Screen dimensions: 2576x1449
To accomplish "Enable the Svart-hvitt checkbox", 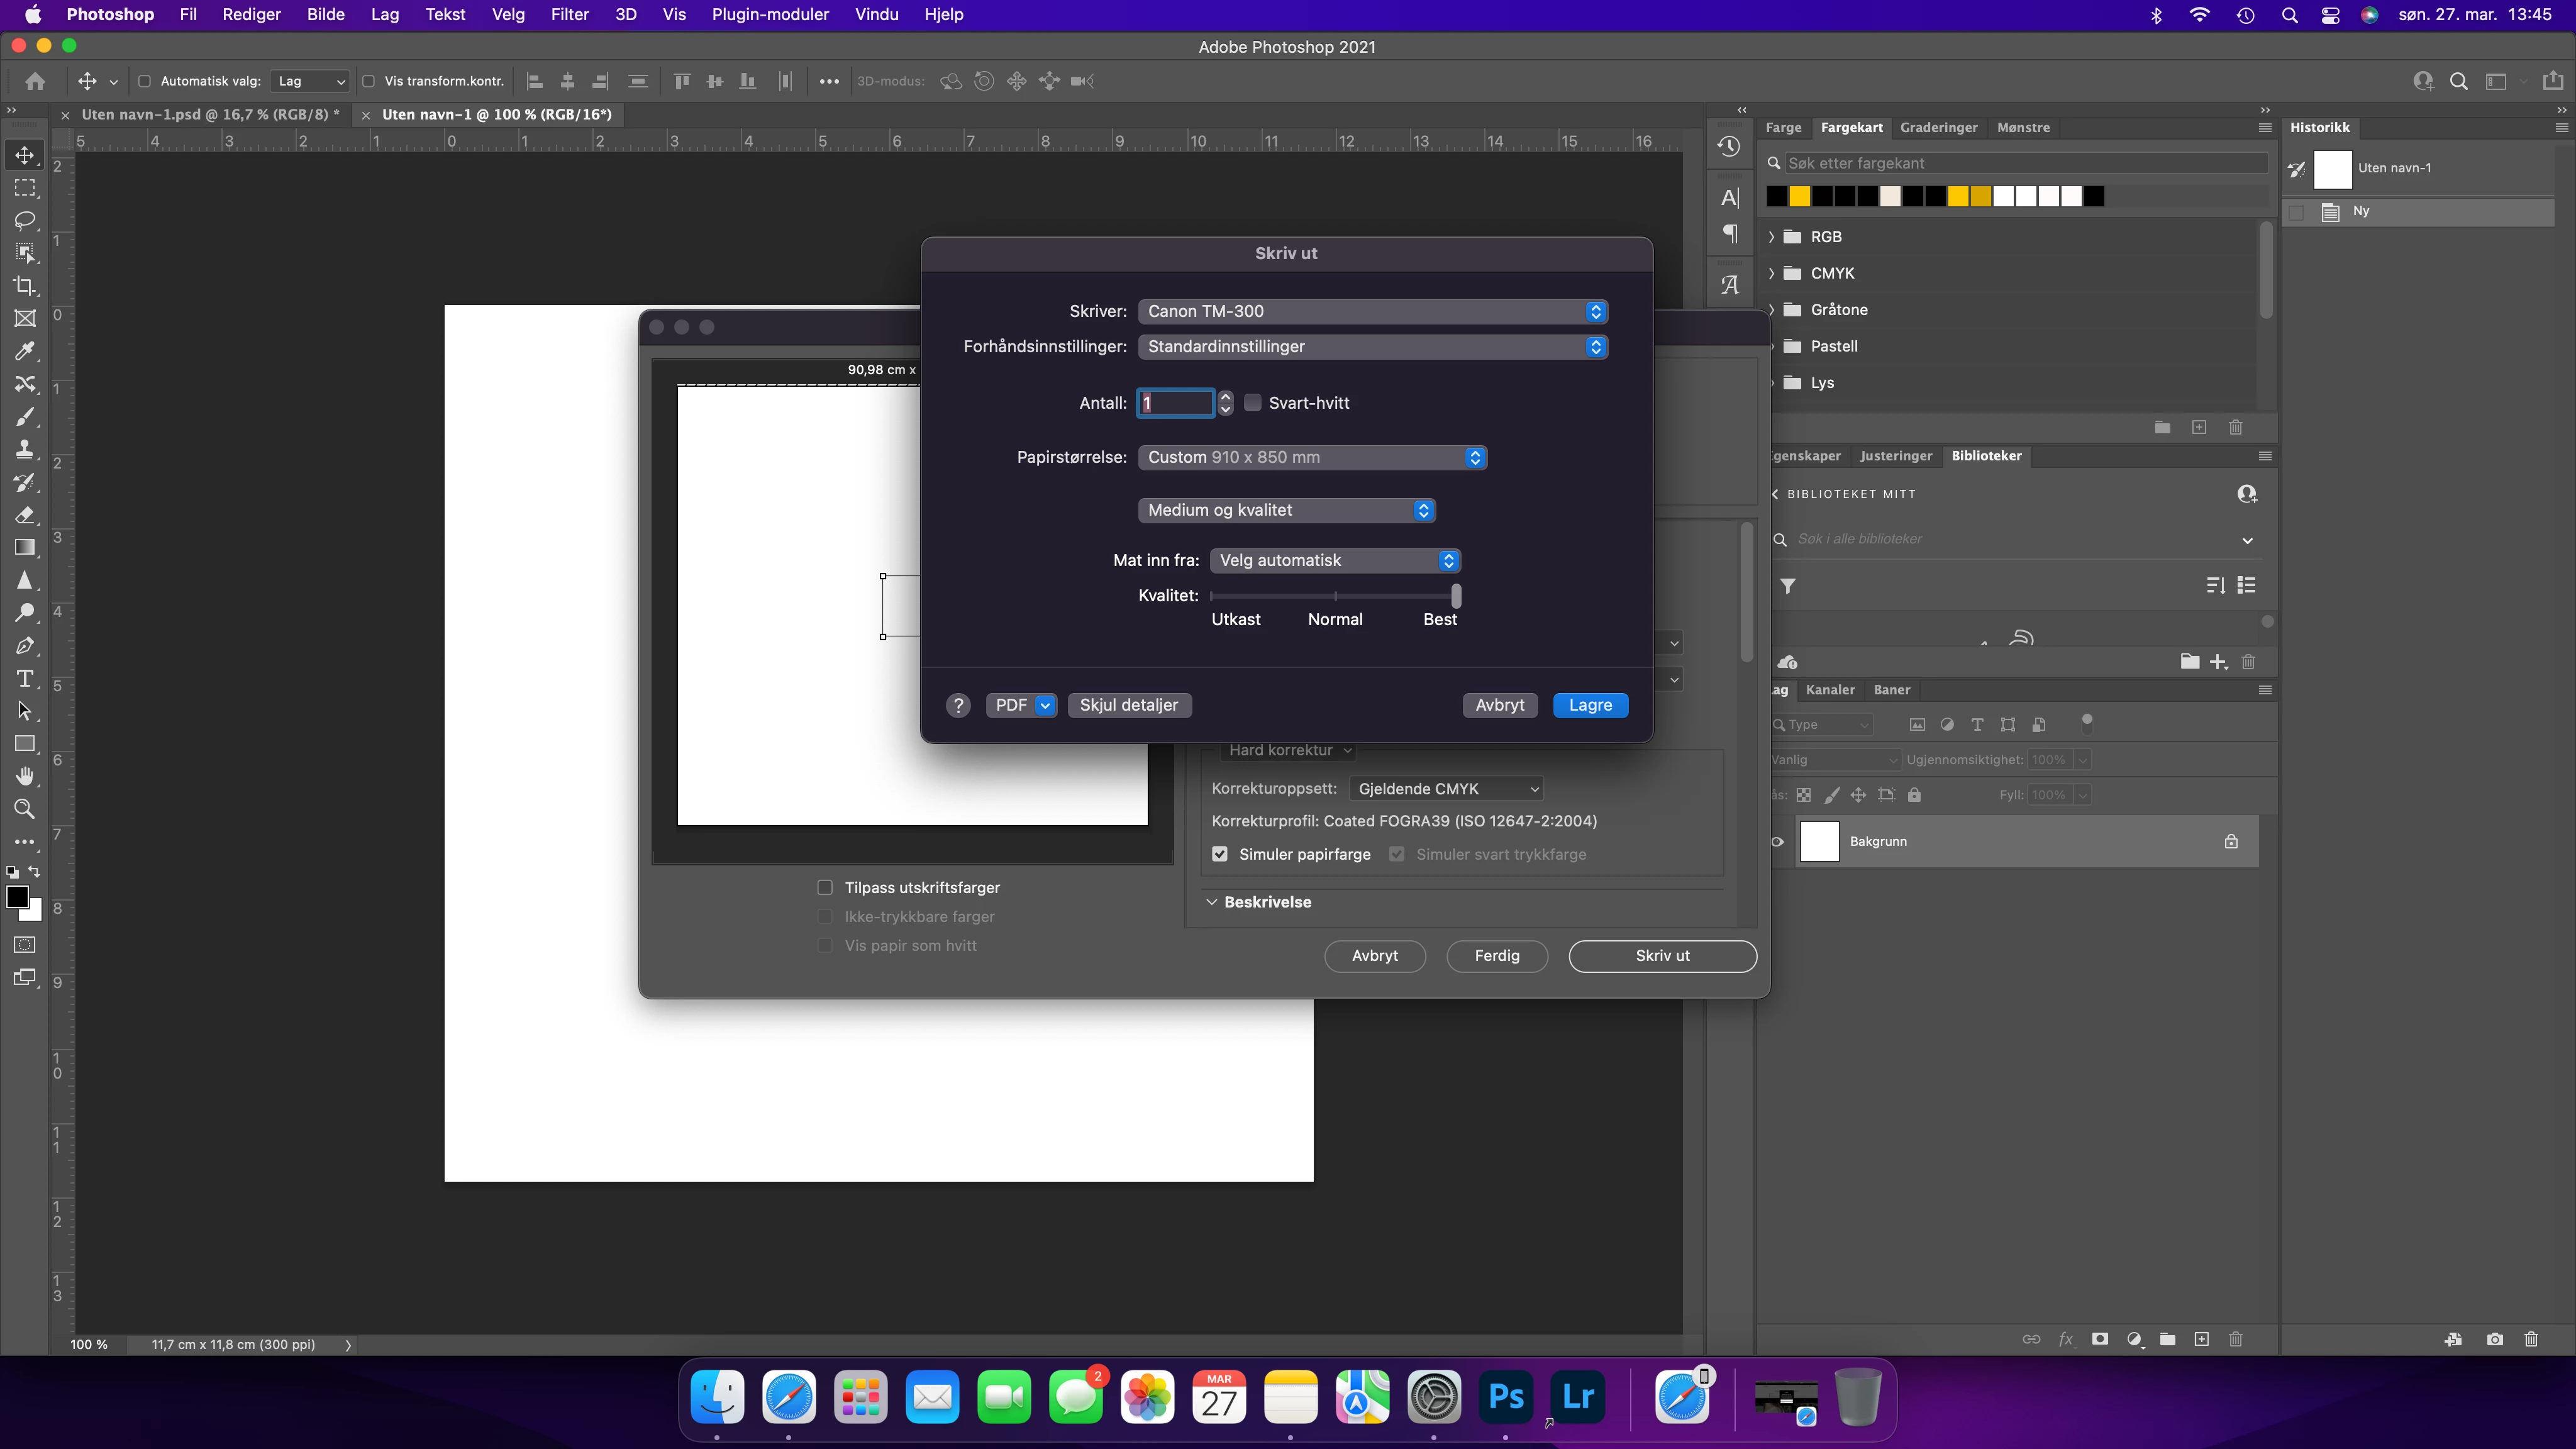I will 1253,403.
